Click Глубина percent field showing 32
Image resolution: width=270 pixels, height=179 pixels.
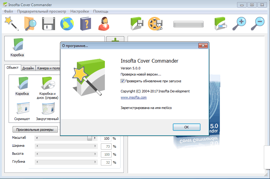pyautogui.click(x=106, y=162)
